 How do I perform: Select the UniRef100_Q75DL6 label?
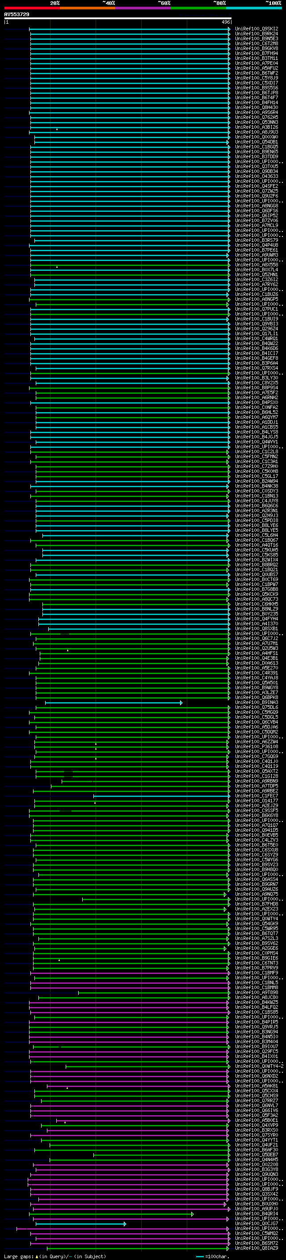coord(257,707)
